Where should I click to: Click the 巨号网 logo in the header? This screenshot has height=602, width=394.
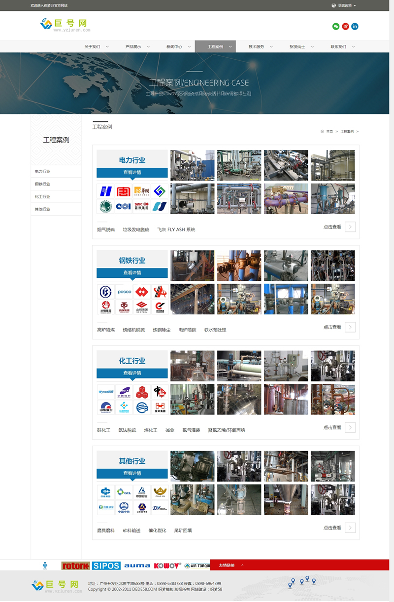[64, 25]
